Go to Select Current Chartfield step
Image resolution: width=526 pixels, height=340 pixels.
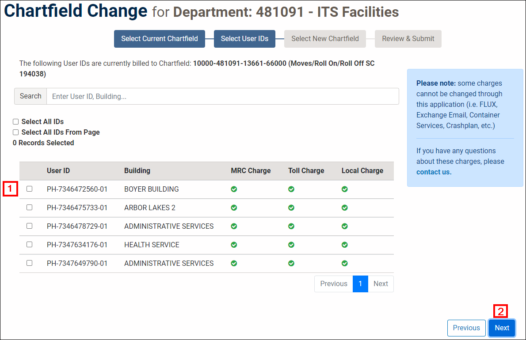coord(159,39)
